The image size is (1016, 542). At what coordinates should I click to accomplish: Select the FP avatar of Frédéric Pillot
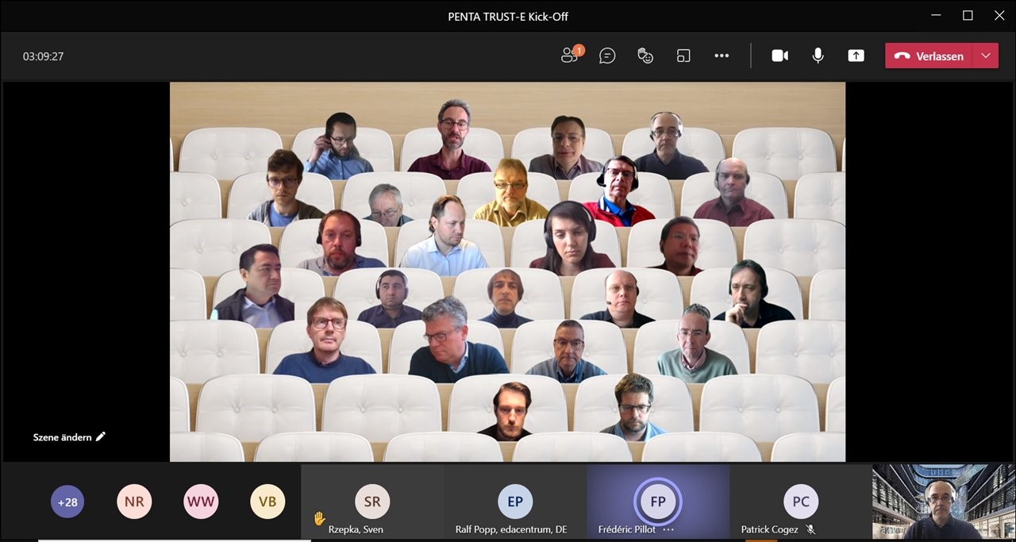(658, 502)
